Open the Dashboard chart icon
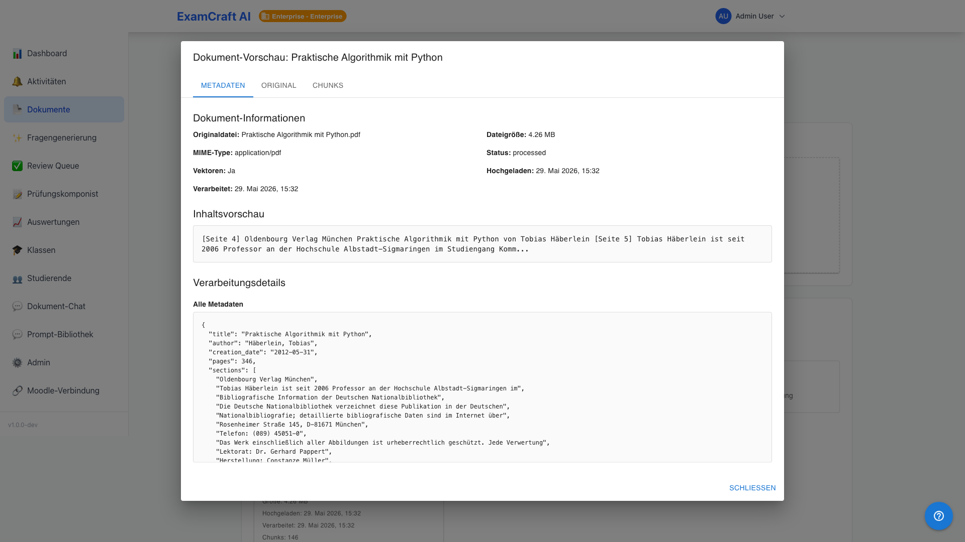This screenshot has height=542, width=965. (17, 54)
